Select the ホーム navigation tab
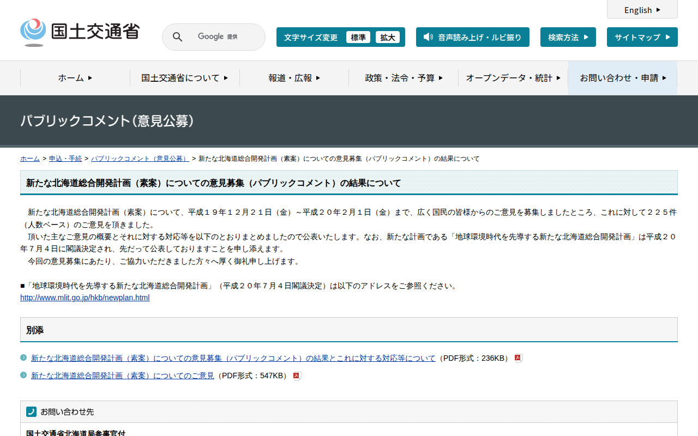This screenshot has width=698, height=436. [74, 78]
